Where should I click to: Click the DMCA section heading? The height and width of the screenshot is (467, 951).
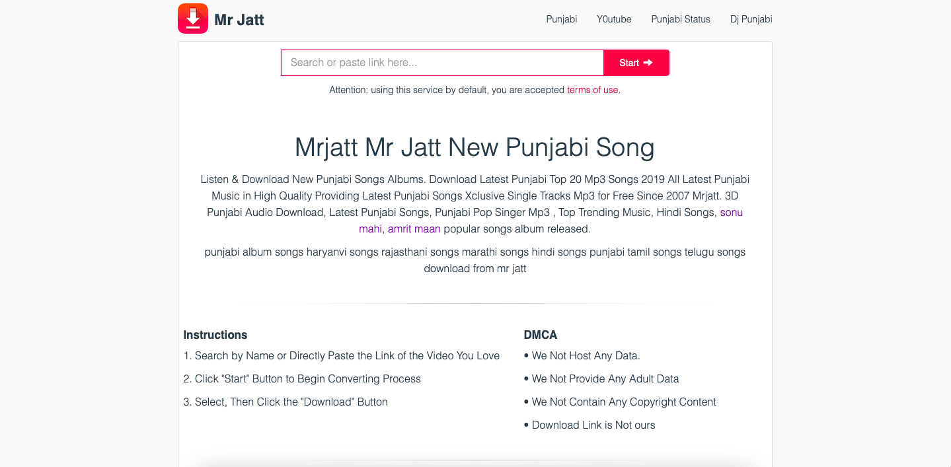[x=540, y=335]
